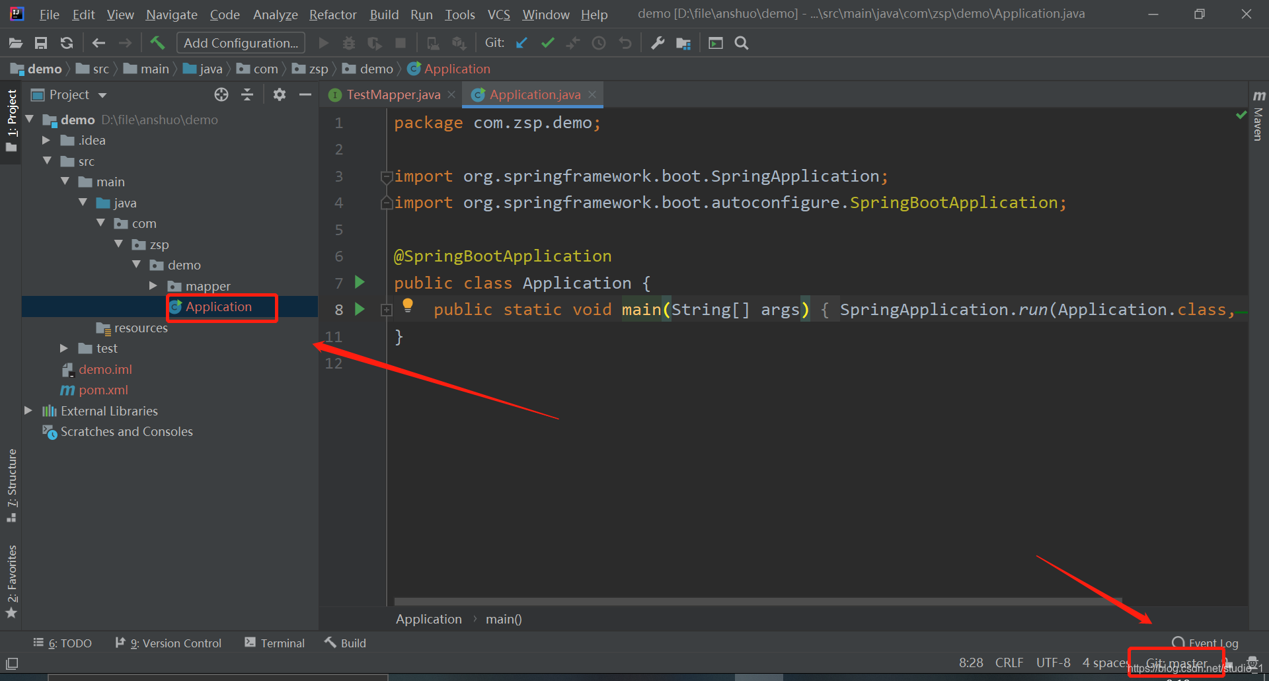Image resolution: width=1269 pixels, height=681 pixels.
Task: Click Add Configuration button
Action: [x=241, y=43]
